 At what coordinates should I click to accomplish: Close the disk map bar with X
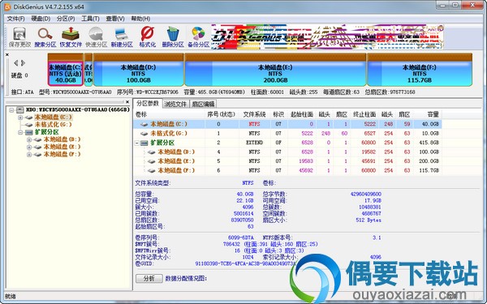pyautogui.click(x=6, y=54)
